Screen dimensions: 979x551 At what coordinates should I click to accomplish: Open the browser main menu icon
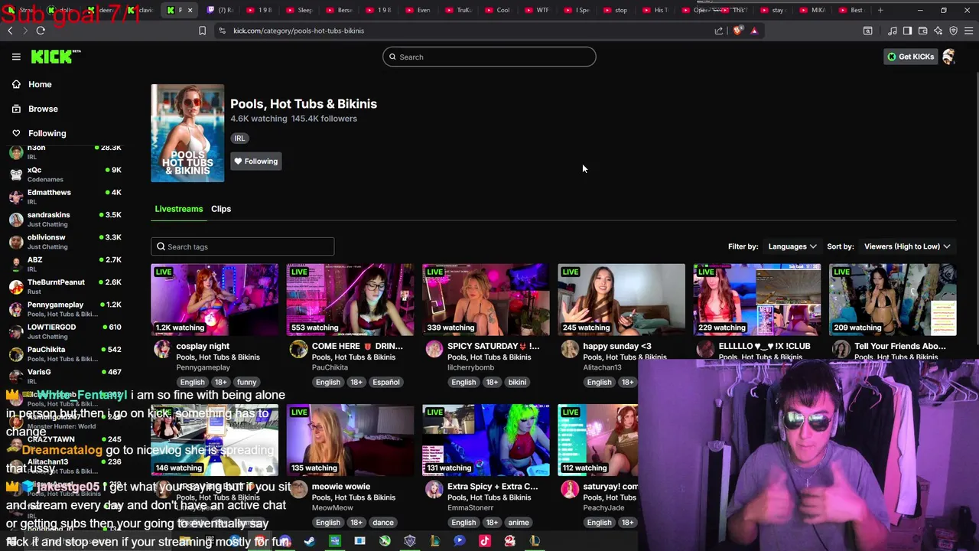pos(968,31)
